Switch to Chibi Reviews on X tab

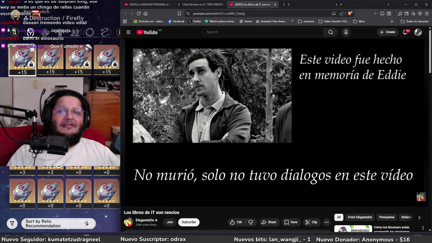200,4
